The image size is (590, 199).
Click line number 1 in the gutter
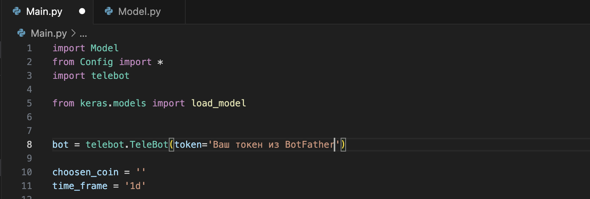click(x=29, y=49)
